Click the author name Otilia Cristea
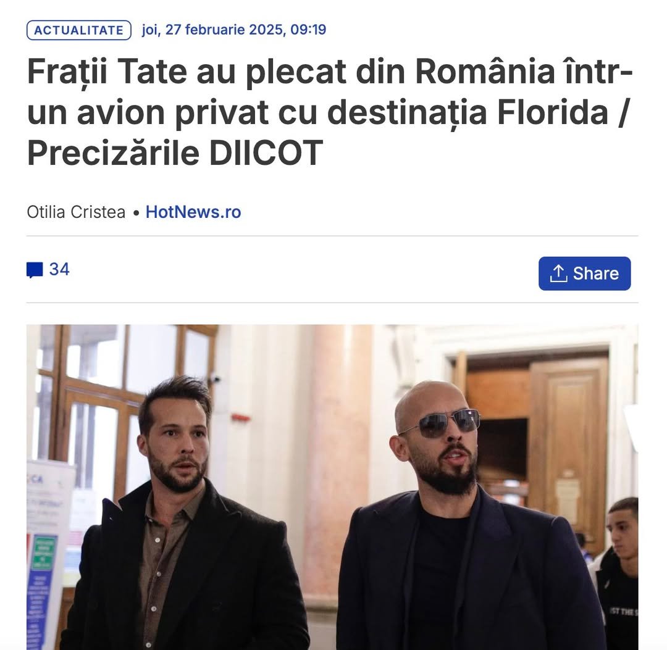Image resolution: width=667 pixels, height=650 pixels. (76, 212)
